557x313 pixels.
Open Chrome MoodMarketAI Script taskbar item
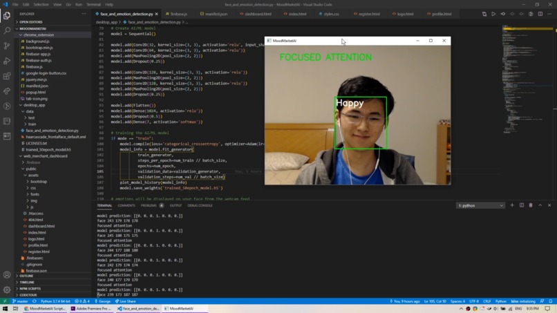pos(45,309)
